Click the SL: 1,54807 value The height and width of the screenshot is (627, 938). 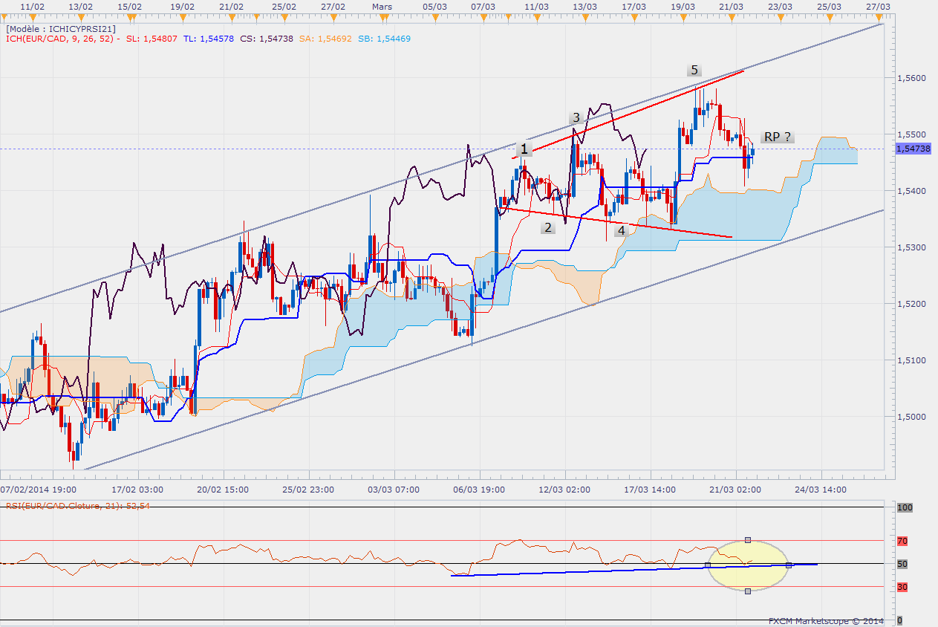[x=152, y=38]
